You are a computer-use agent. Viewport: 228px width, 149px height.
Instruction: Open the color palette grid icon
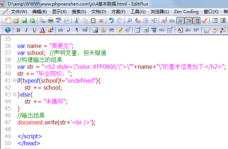tap(51, 30)
